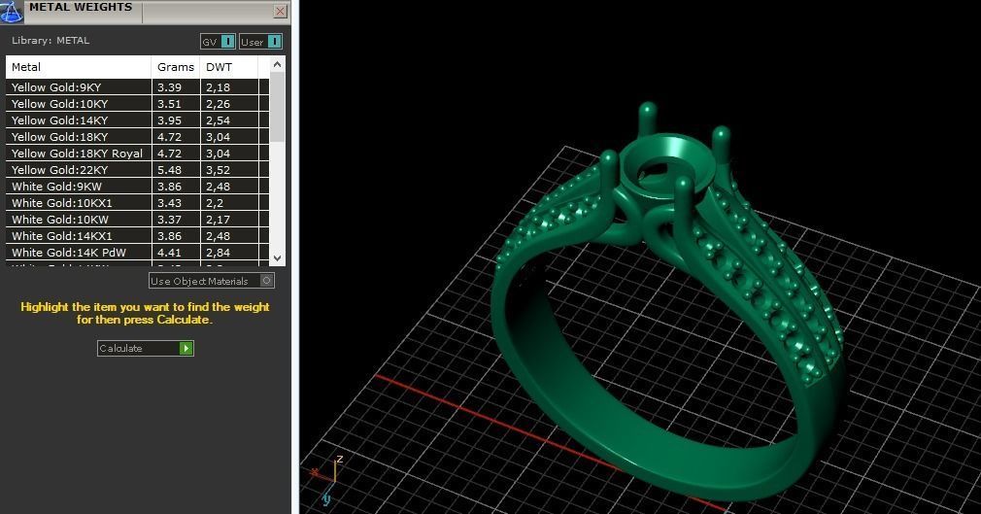Screen dimensions: 981x514
Task: Click the Grams column header
Action: pyautogui.click(x=175, y=67)
